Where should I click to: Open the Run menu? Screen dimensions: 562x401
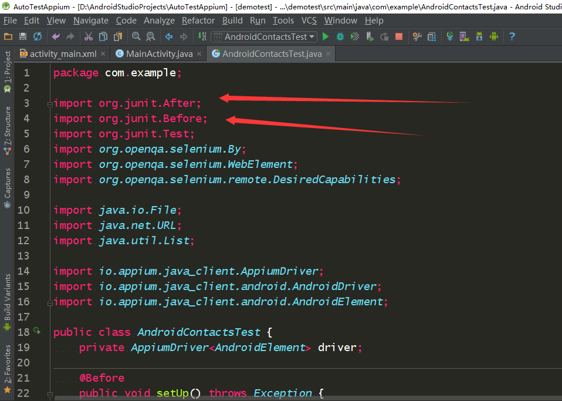258,21
